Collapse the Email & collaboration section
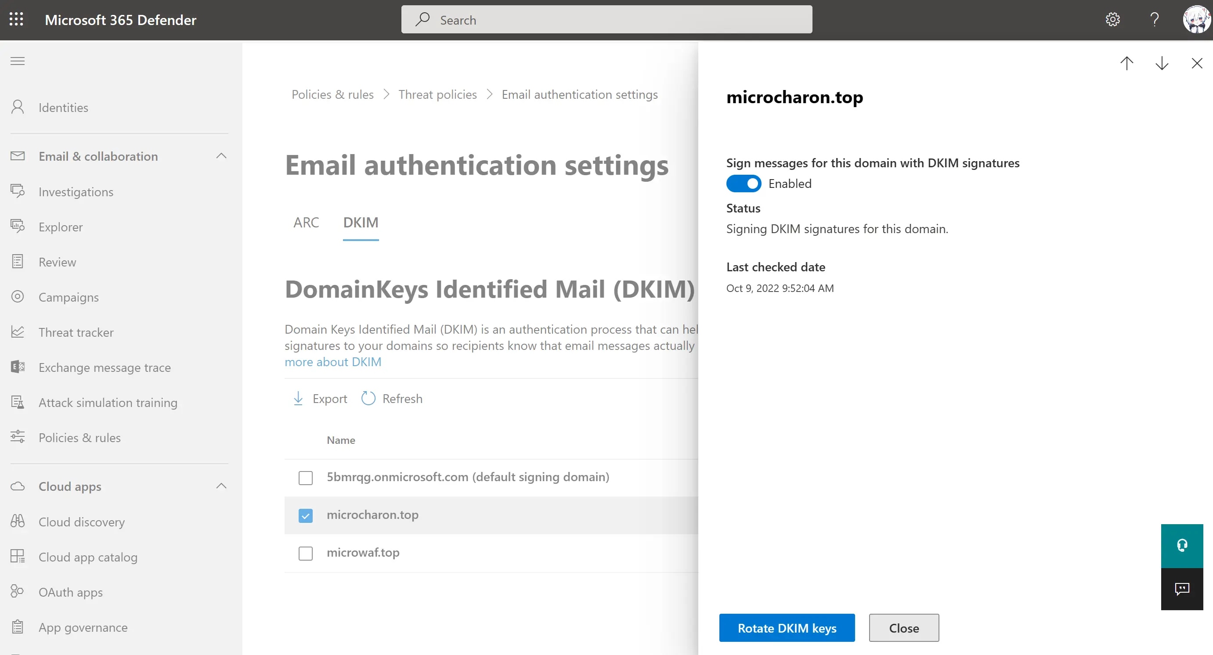Screen dimensions: 1213x655 click(221, 156)
